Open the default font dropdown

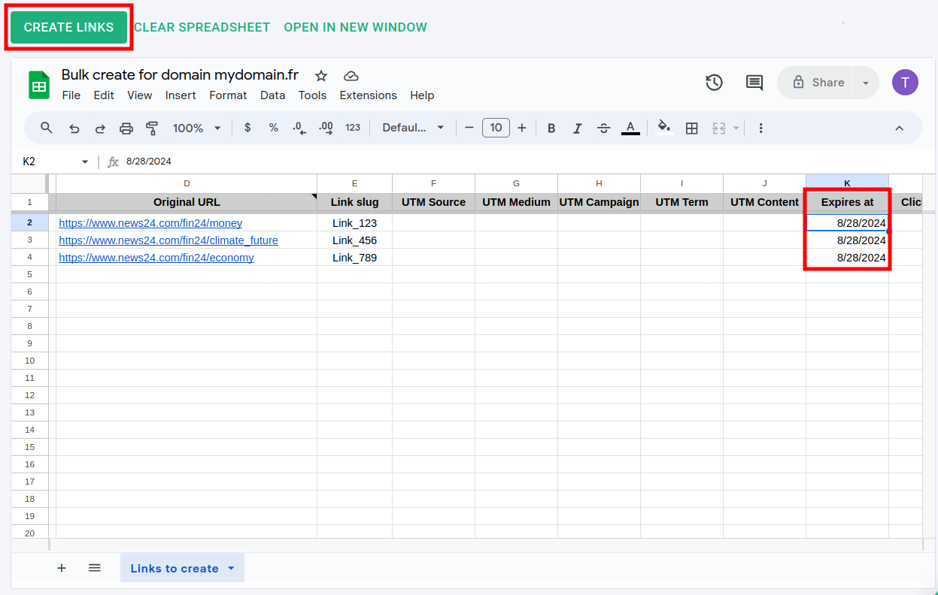[413, 128]
